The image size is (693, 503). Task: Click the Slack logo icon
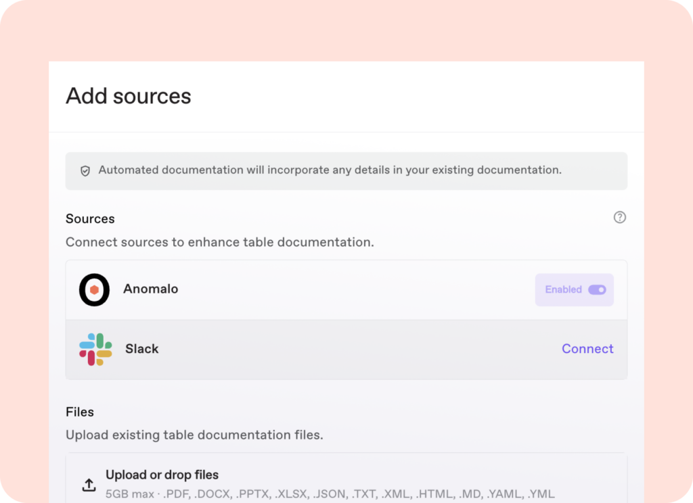tap(95, 350)
